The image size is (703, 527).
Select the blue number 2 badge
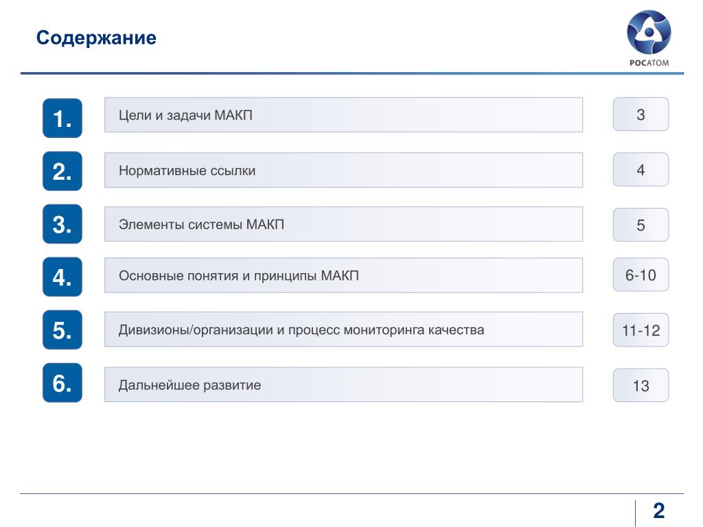pyautogui.click(x=62, y=171)
